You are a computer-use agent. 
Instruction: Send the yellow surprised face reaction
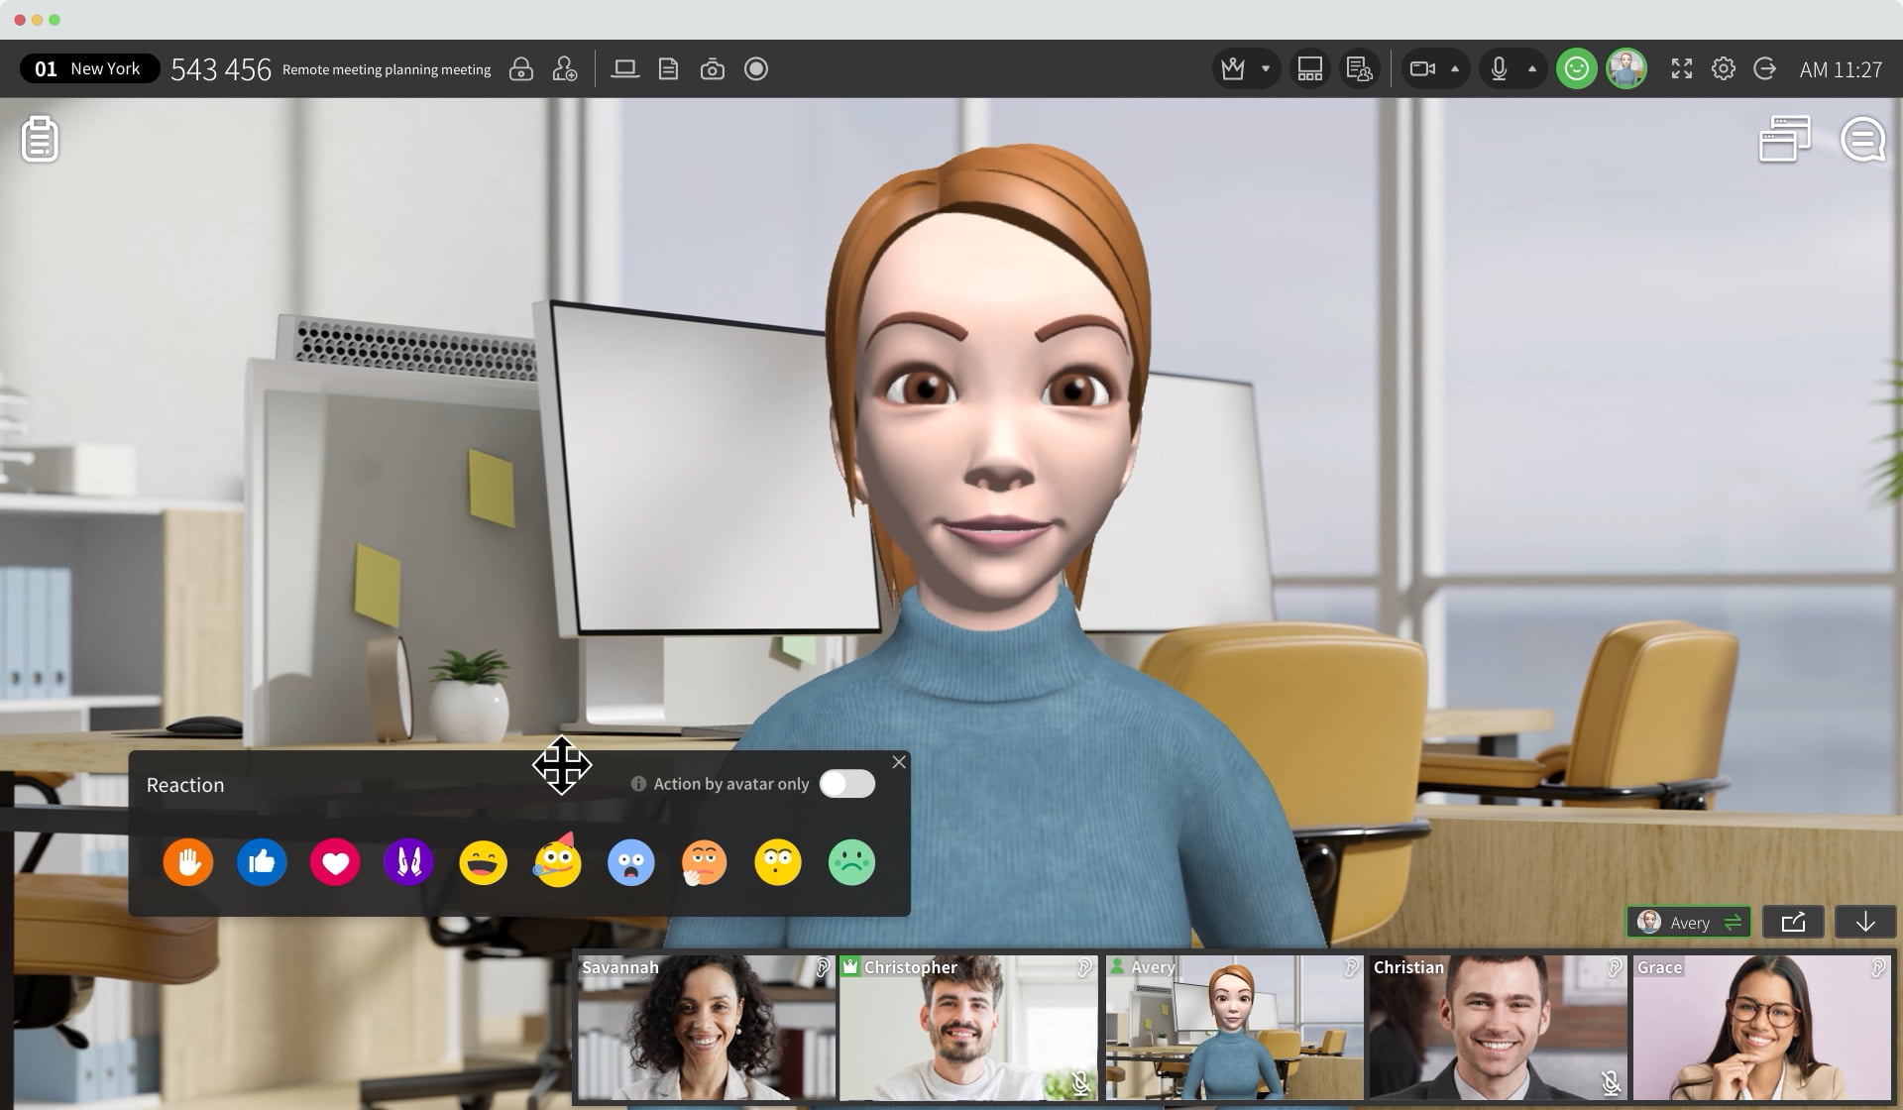point(777,862)
